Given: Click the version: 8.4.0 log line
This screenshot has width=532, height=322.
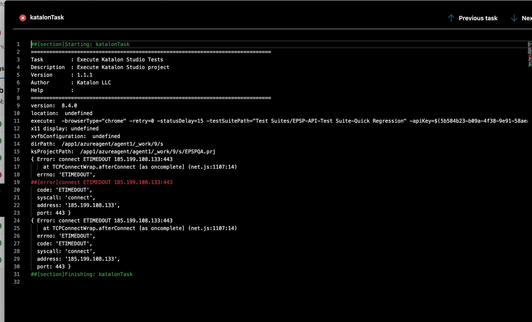Looking at the screenshot, I should coord(54,105).
